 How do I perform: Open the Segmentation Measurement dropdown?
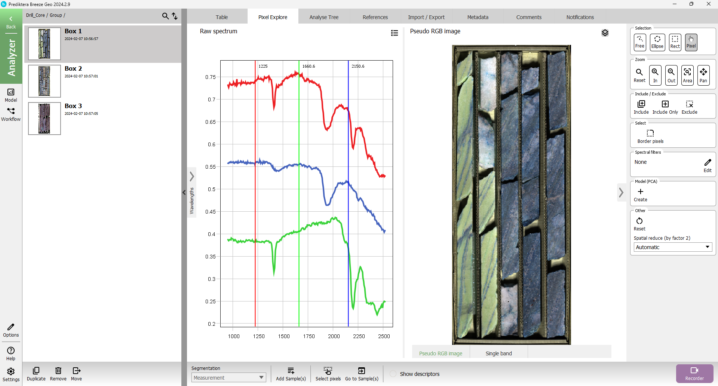(x=228, y=377)
